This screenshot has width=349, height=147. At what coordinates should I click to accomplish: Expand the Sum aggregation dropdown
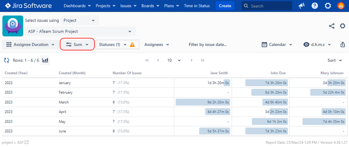tap(77, 44)
